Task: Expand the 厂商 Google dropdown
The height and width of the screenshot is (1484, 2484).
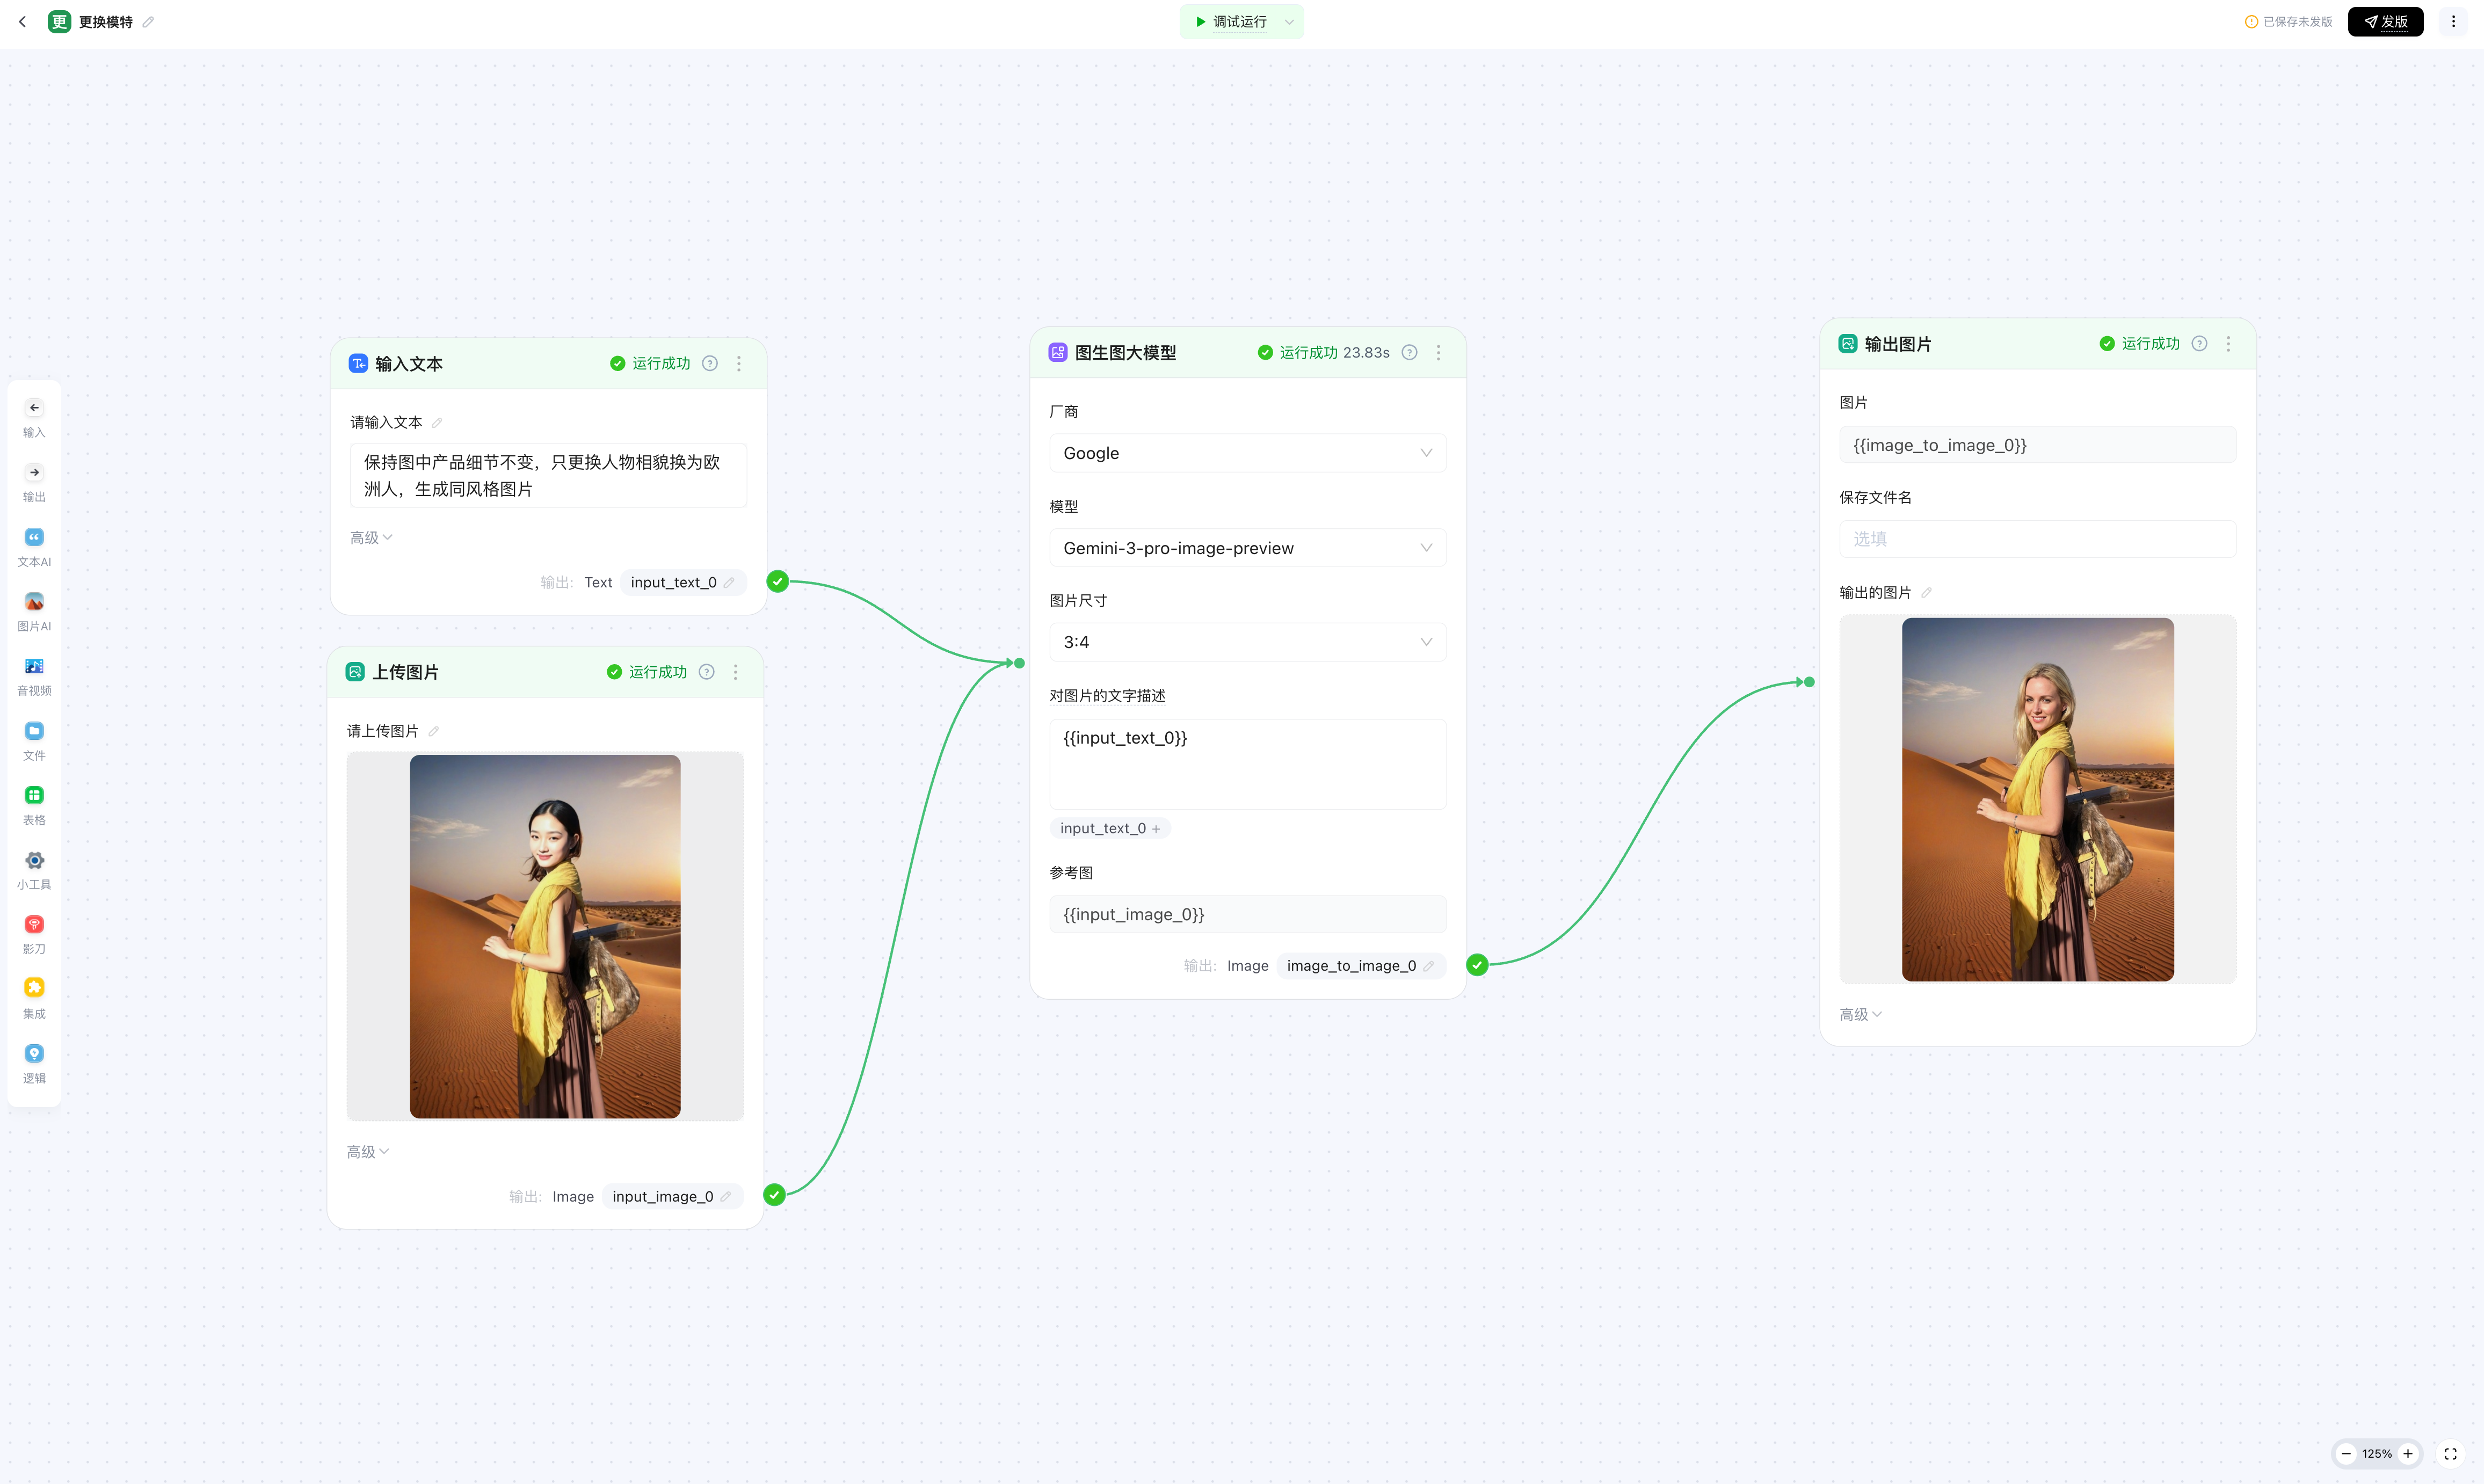Action: (x=1247, y=453)
